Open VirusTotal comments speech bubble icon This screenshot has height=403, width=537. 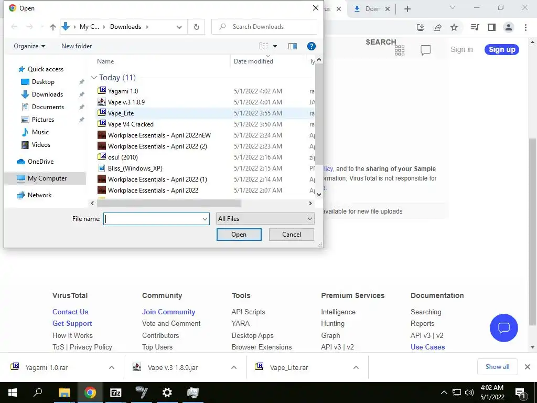click(x=426, y=50)
